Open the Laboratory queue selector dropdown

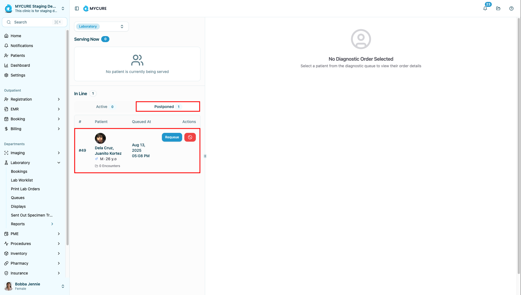pyautogui.click(x=101, y=27)
